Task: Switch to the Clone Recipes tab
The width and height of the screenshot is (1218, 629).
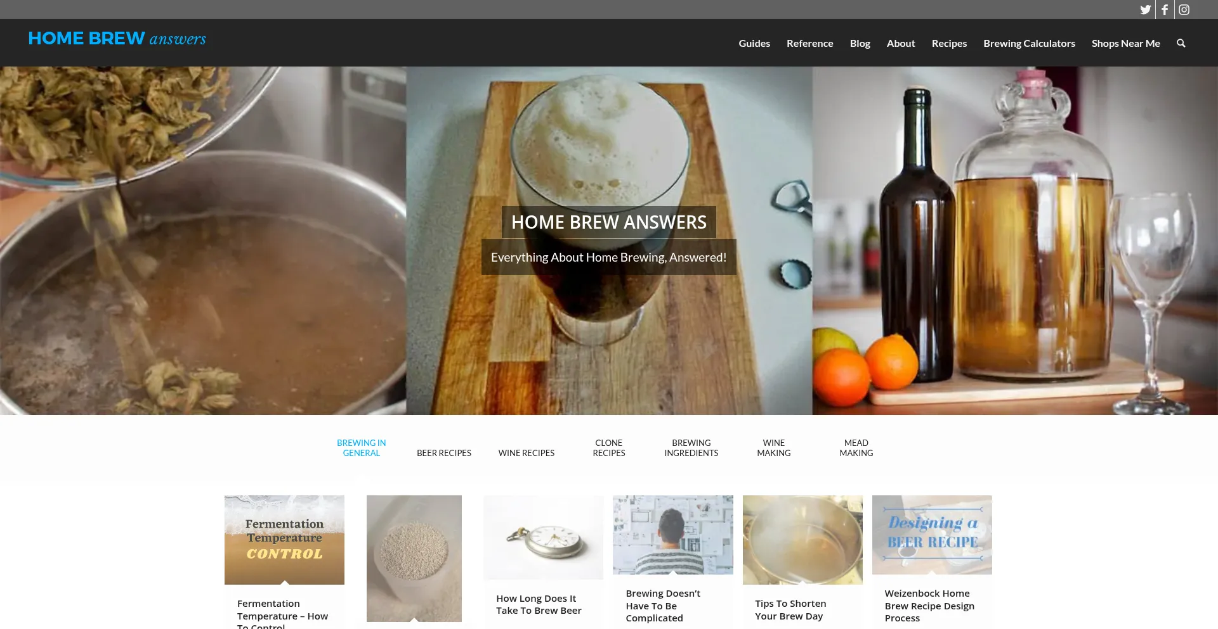Action: tap(608, 448)
